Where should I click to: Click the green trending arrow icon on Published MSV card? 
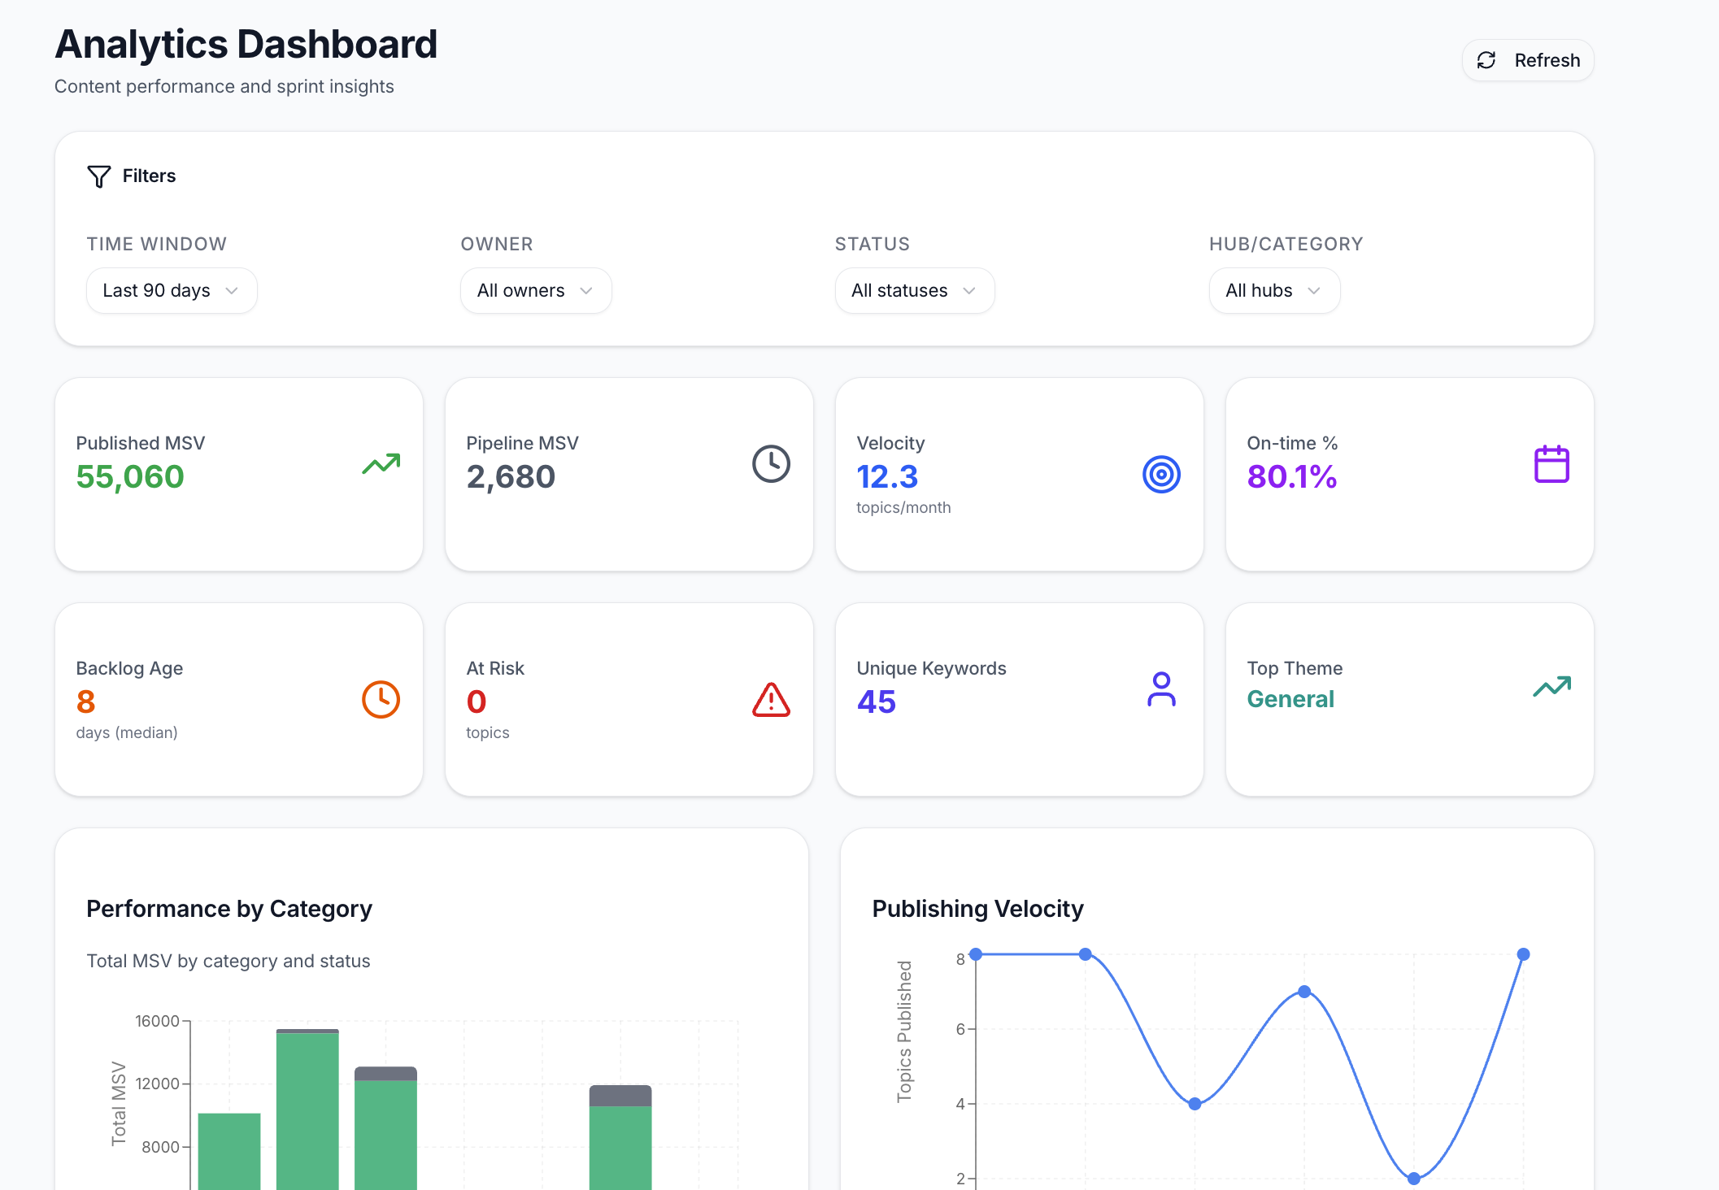tap(380, 463)
